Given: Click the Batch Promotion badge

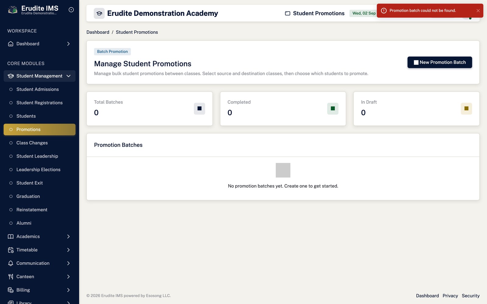Looking at the screenshot, I should click(112, 52).
